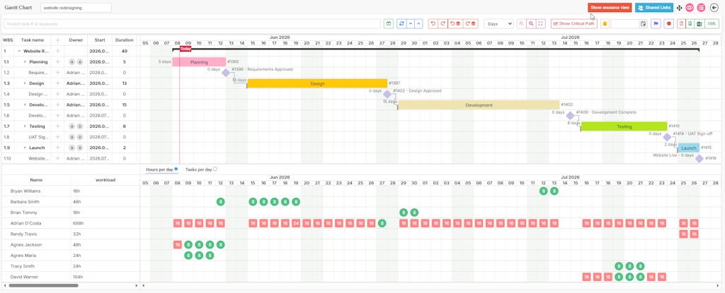
Task: Expand the Launch task group
Action: [25, 148]
